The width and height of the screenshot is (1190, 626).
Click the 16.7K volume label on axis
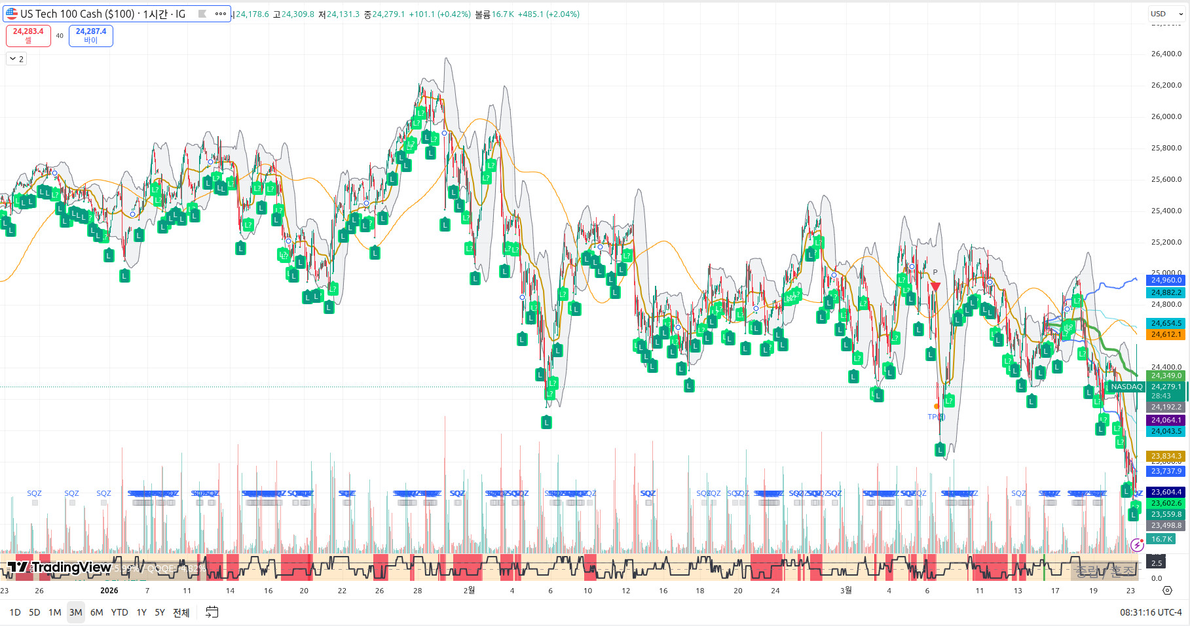1162,539
